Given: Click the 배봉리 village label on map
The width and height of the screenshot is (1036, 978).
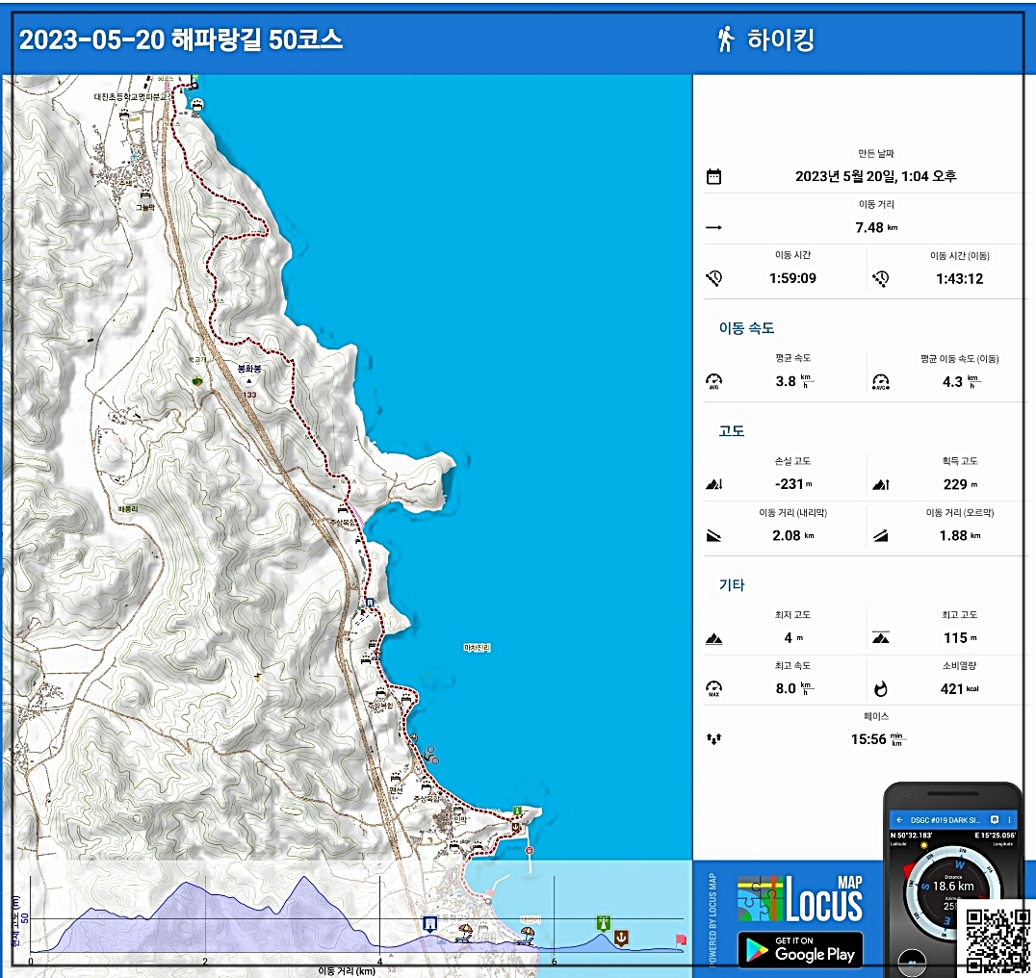Looking at the screenshot, I should [127, 508].
